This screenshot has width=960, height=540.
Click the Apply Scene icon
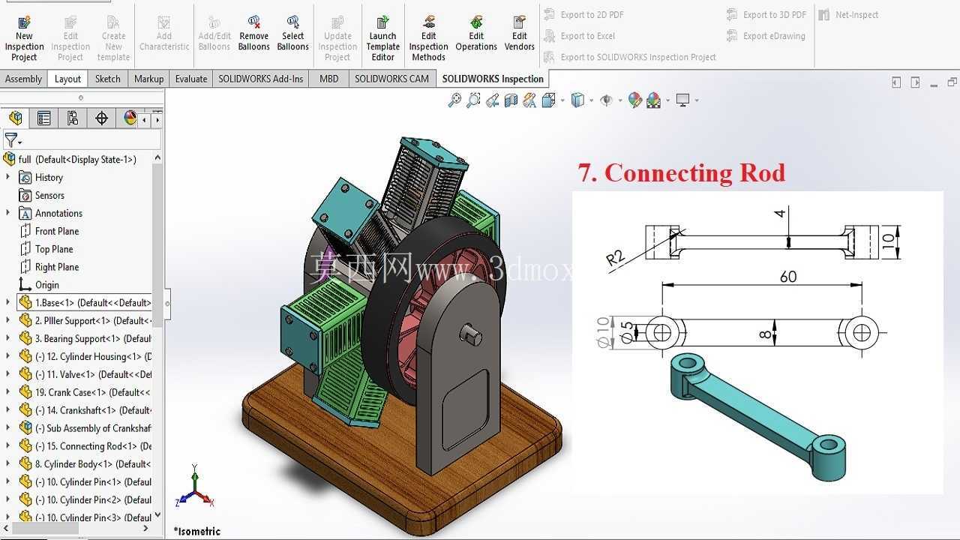(x=653, y=100)
